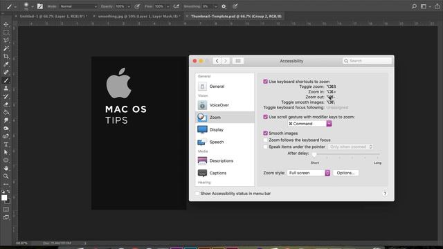Select the Healing Brush tool

pyautogui.click(x=6, y=72)
